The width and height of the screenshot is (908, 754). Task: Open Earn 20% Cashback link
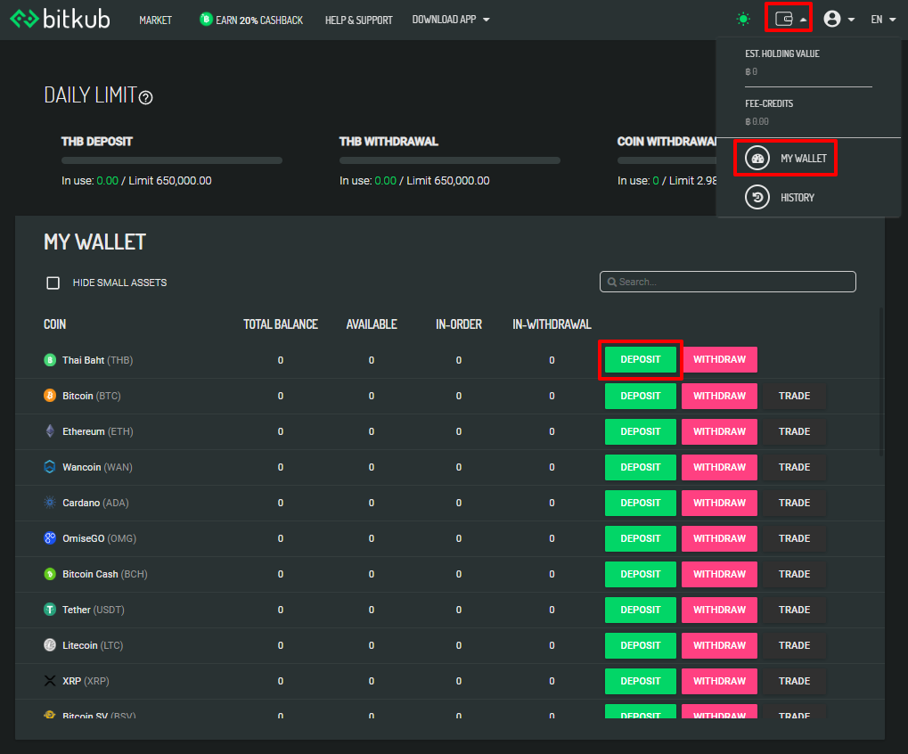tap(250, 20)
